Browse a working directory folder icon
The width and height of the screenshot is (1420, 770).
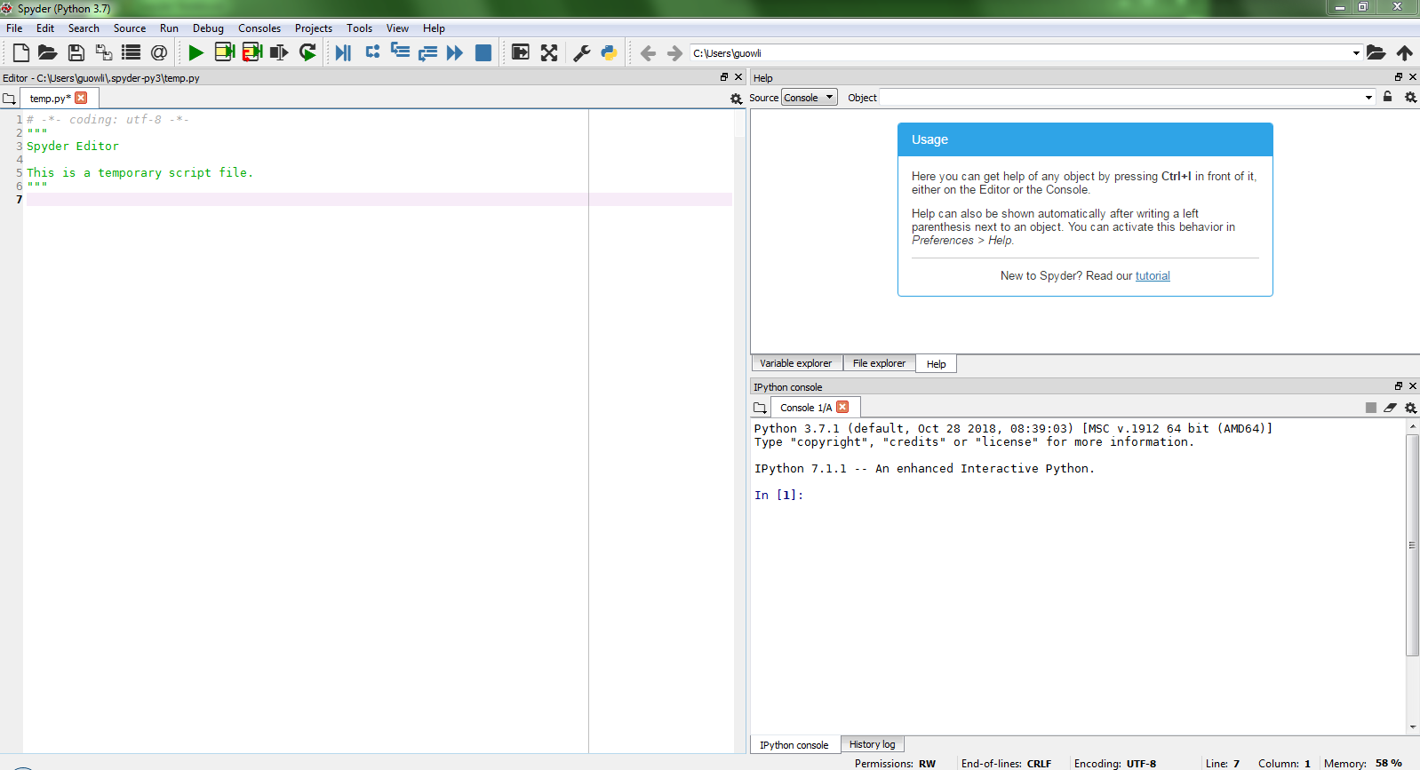click(x=1376, y=53)
